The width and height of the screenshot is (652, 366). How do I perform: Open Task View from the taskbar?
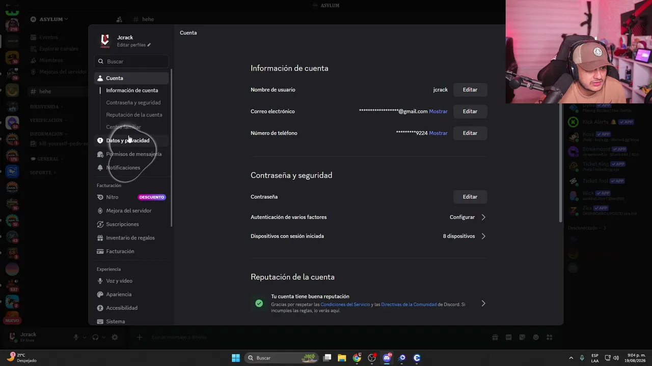tap(327, 358)
